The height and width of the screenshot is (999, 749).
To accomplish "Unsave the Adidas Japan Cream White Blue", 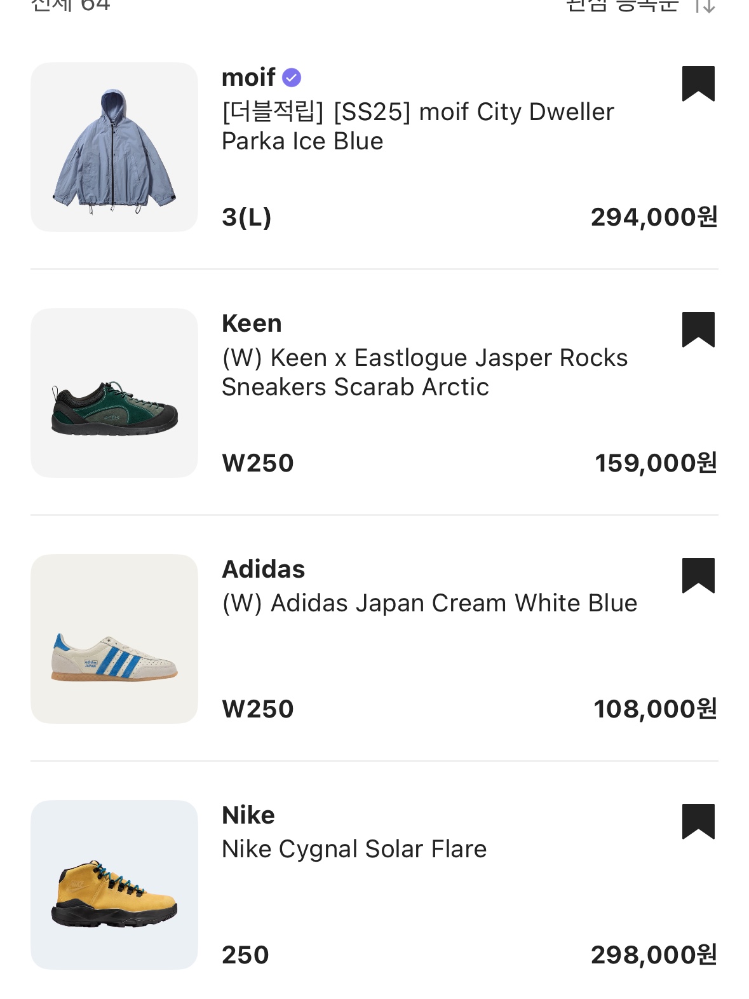I will pyautogui.click(x=698, y=576).
